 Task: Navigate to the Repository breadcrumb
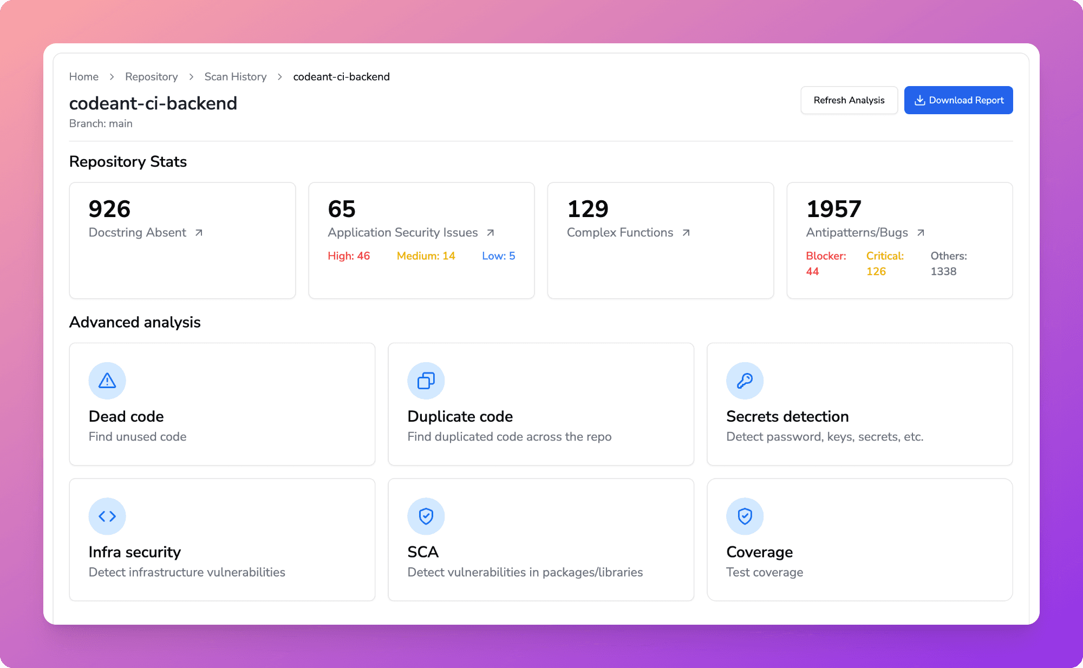151,77
